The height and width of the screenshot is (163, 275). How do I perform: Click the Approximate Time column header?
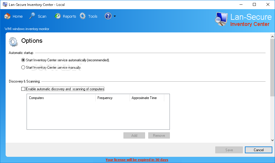click(x=147, y=98)
